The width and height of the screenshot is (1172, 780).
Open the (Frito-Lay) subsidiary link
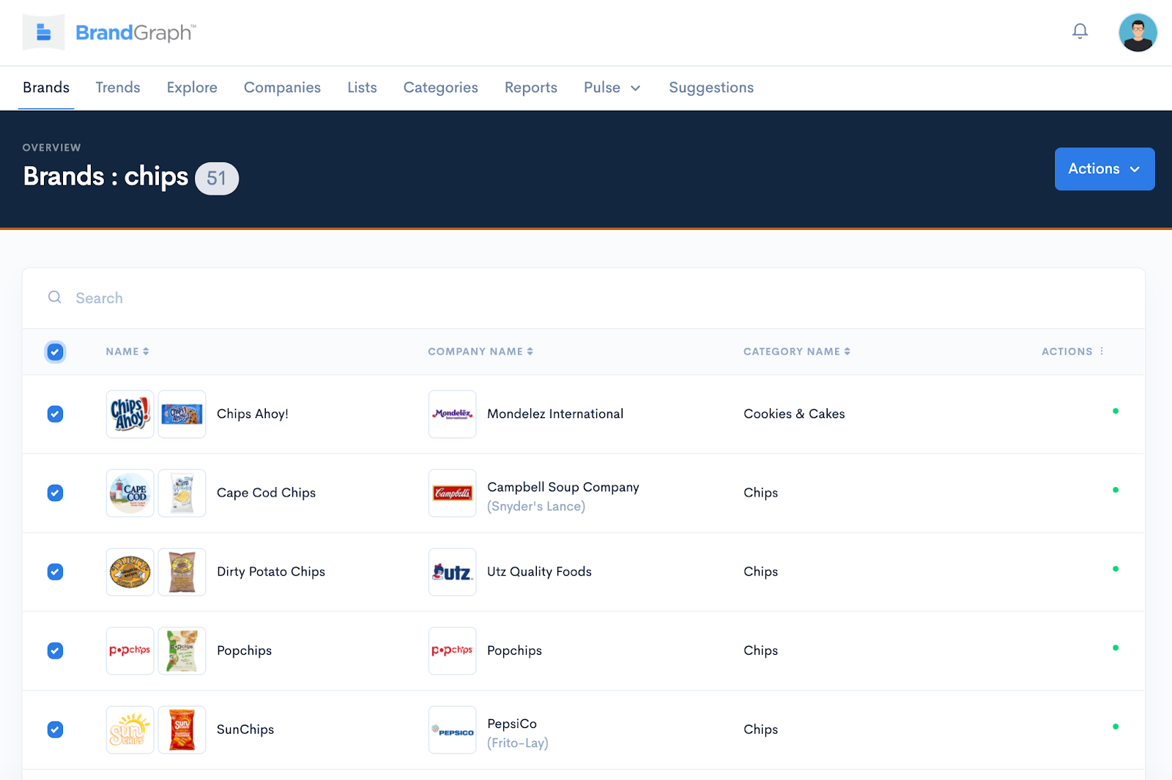pos(518,743)
